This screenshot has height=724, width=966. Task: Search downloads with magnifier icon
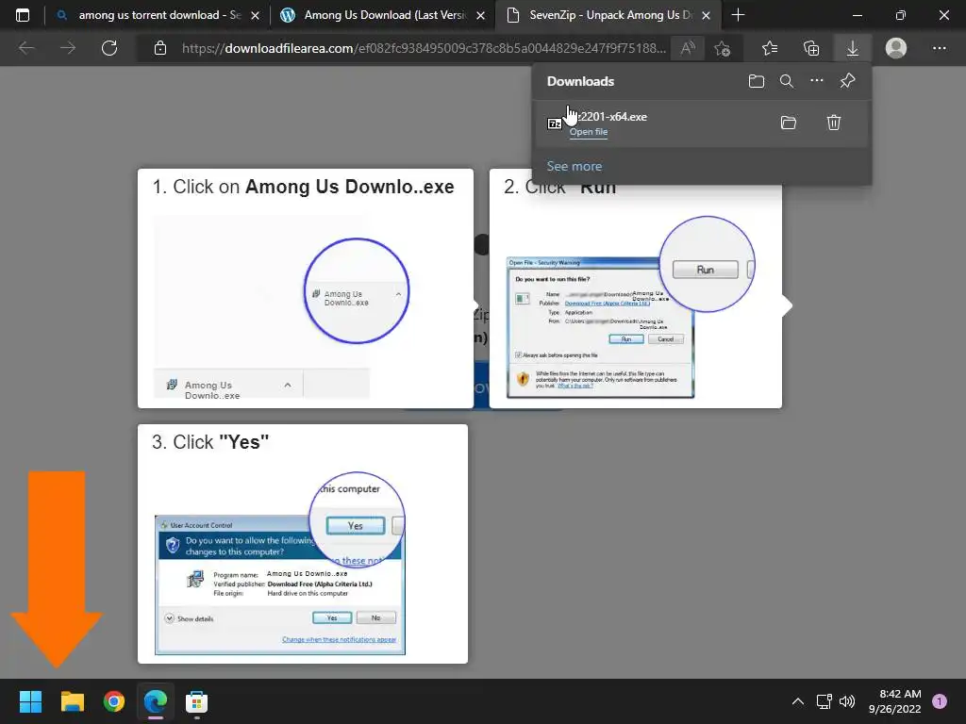coord(787,81)
